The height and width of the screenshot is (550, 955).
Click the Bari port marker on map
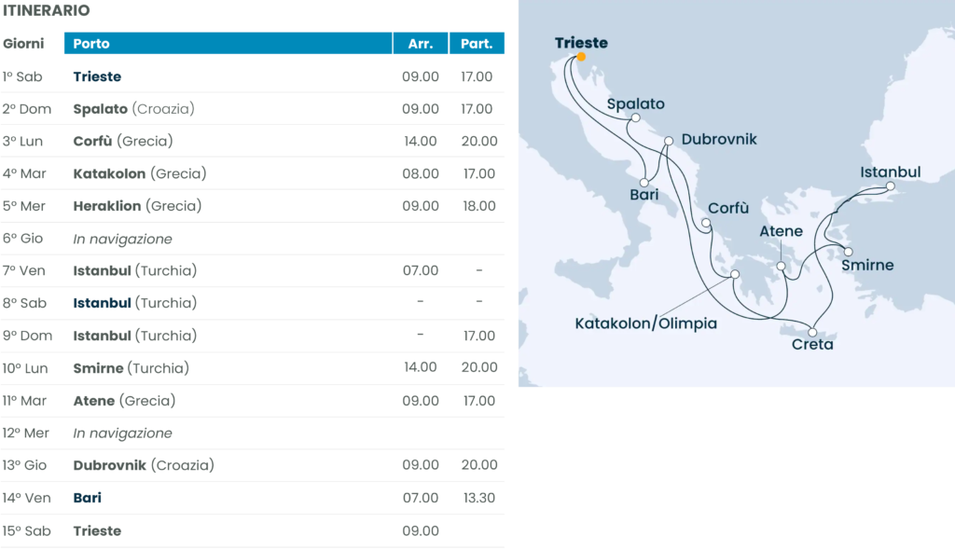(644, 183)
